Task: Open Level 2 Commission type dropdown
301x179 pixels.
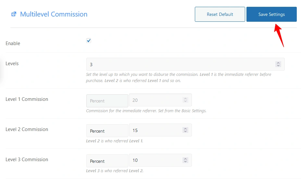Action: (x=107, y=131)
